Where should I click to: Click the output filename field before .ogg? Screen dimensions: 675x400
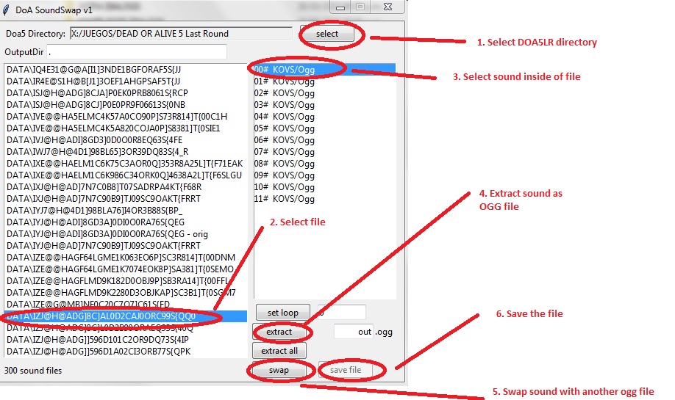click(x=354, y=332)
